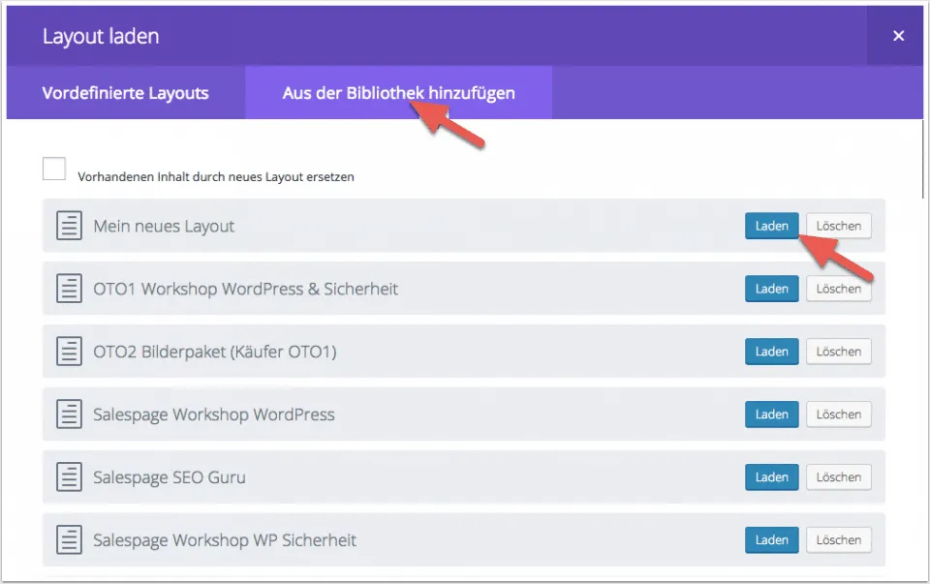Viewport: 930px width, 584px height.
Task: Click Laden next to Salespage SEO Guru
Action: pyautogui.click(x=771, y=477)
